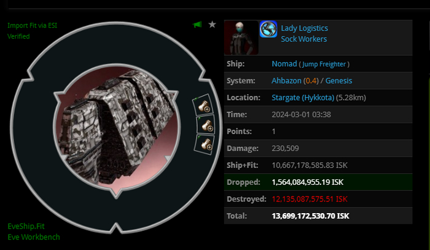Click the top rig slot module icon
The width and height of the screenshot is (430, 250).
[203, 105]
